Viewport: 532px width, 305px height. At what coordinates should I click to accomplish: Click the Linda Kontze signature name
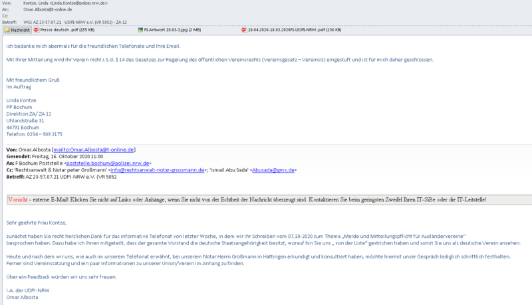pos(21,100)
